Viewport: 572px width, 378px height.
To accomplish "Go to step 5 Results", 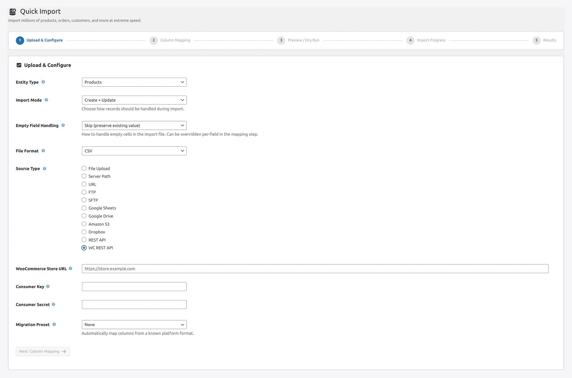I will 544,40.
